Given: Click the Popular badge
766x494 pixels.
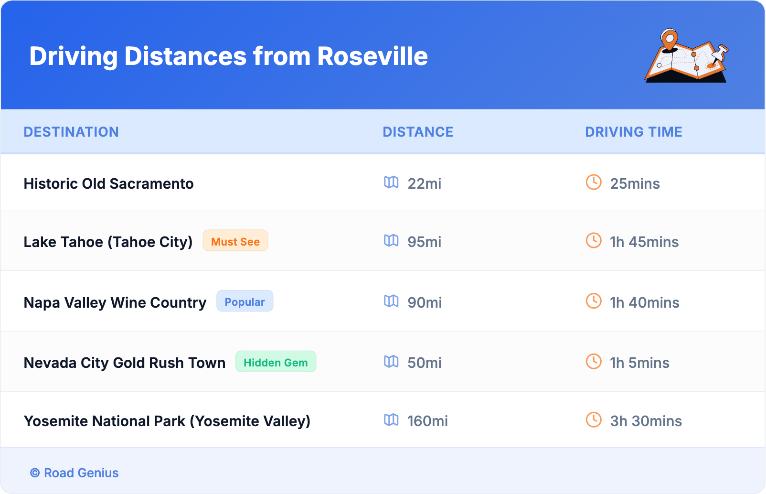Looking at the screenshot, I should pyautogui.click(x=245, y=301).
